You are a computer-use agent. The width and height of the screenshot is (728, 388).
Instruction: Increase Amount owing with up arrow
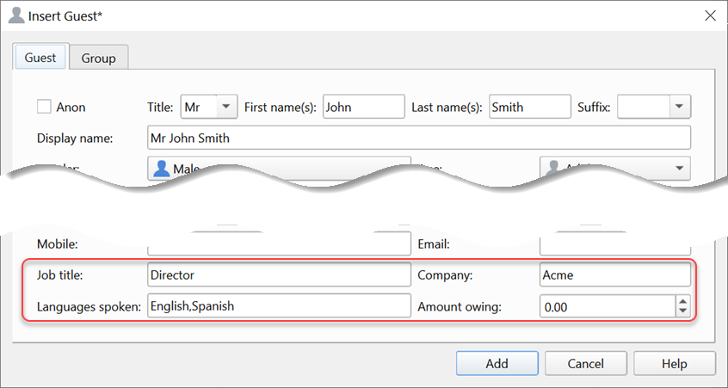click(683, 300)
